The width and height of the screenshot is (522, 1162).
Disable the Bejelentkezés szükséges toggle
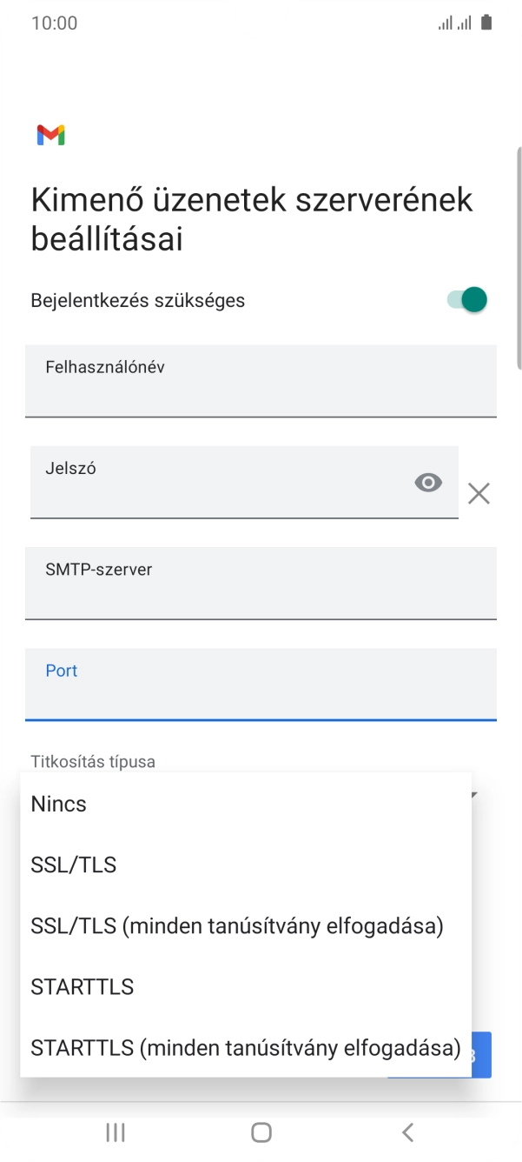[466, 298]
